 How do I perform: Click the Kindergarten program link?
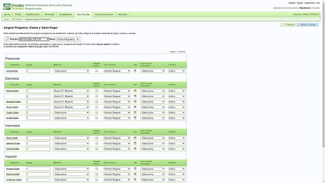click(x=12, y=71)
